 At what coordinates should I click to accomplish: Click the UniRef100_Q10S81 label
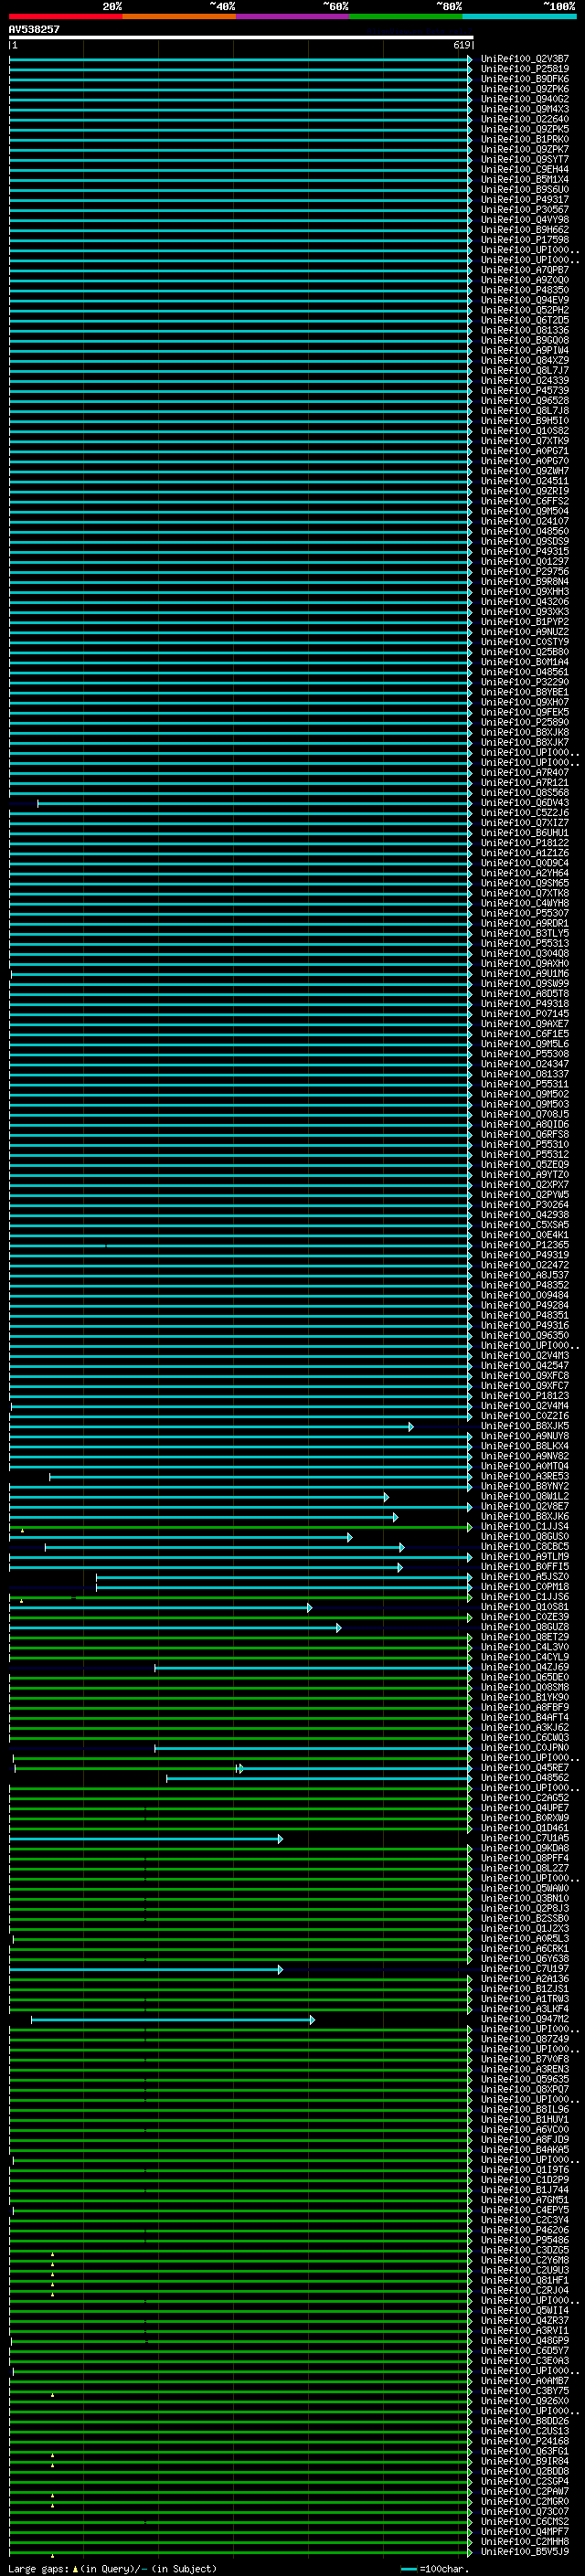[x=525, y=1607]
